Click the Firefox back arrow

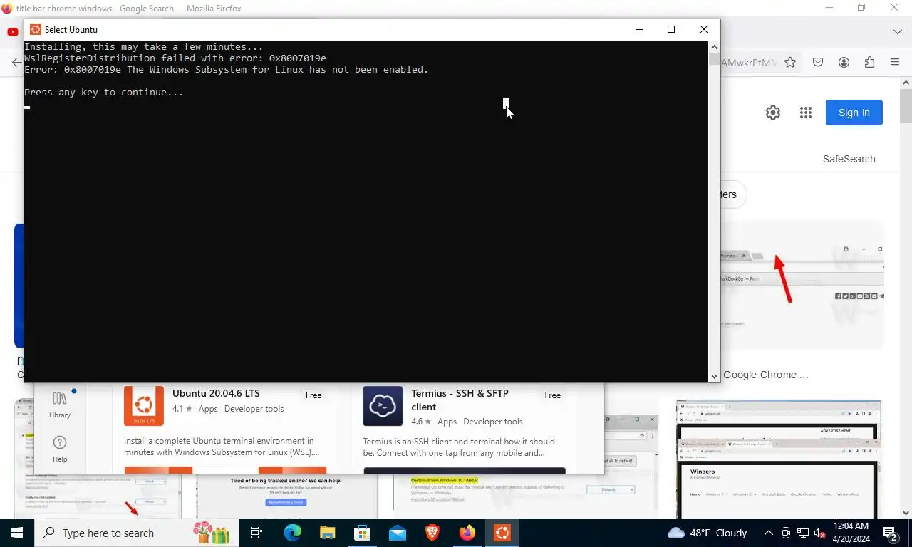(x=17, y=63)
